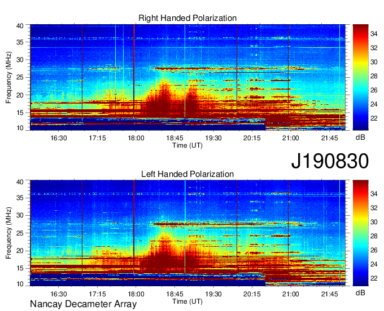Click 18:00 tick on Left Handed time axis

point(136,294)
